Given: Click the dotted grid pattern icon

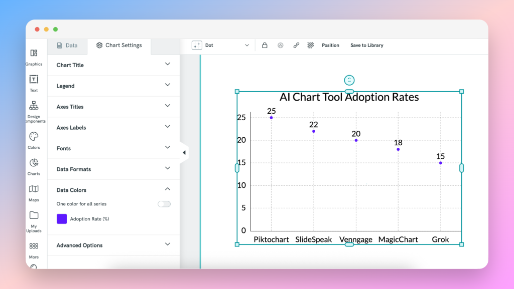Looking at the screenshot, I should tap(310, 45).
